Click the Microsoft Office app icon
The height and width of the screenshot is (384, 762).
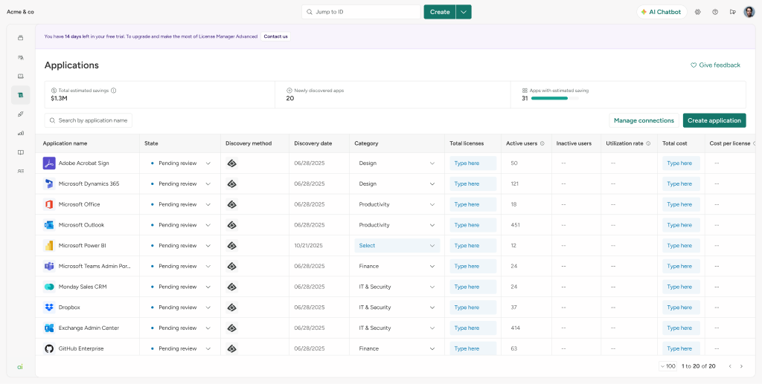[49, 204]
